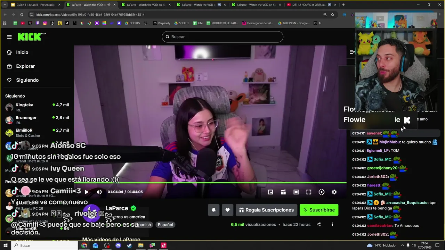Play the VOD video

click(x=87, y=192)
